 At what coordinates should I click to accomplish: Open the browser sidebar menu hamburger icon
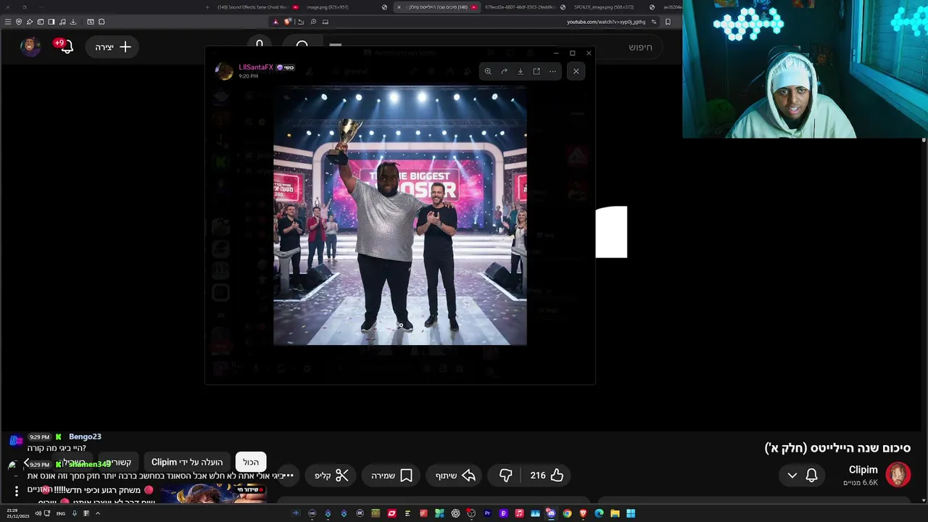click(x=8, y=22)
